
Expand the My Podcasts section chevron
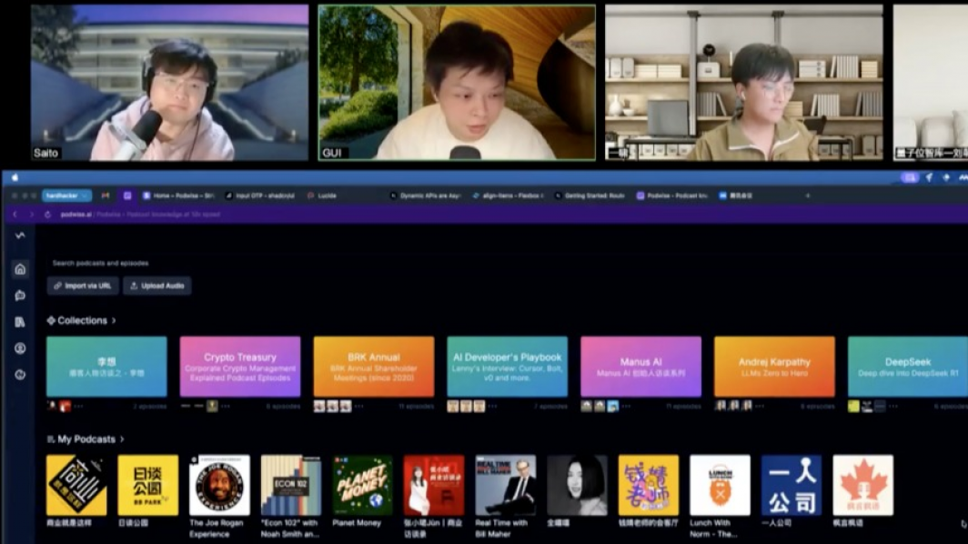click(x=123, y=439)
